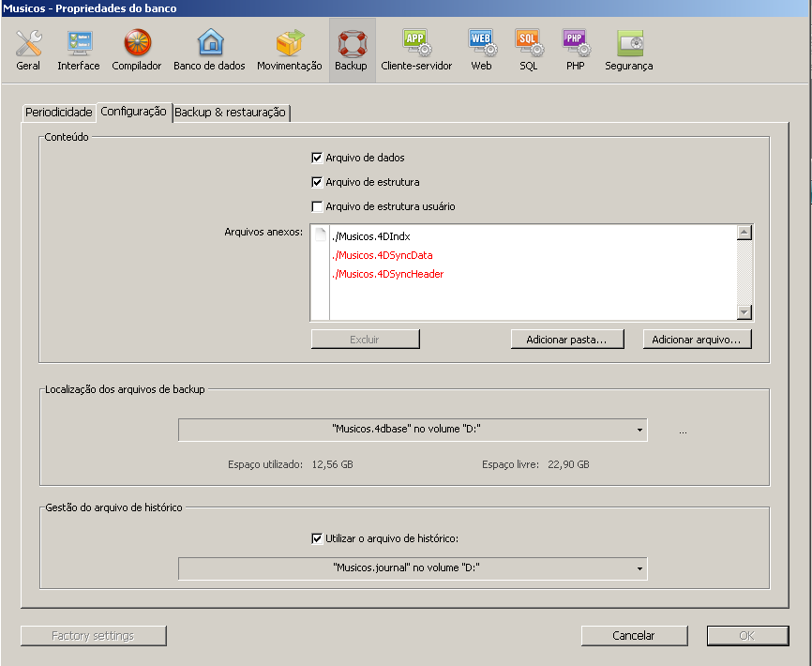Open the Cliente-servidor settings page

pyautogui.click(x=416, y=51)
